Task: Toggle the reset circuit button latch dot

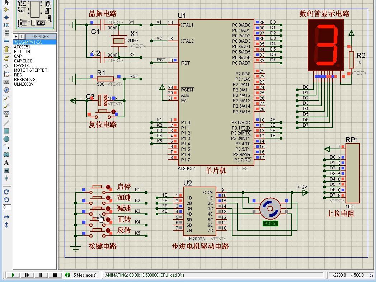Action: 114,112
